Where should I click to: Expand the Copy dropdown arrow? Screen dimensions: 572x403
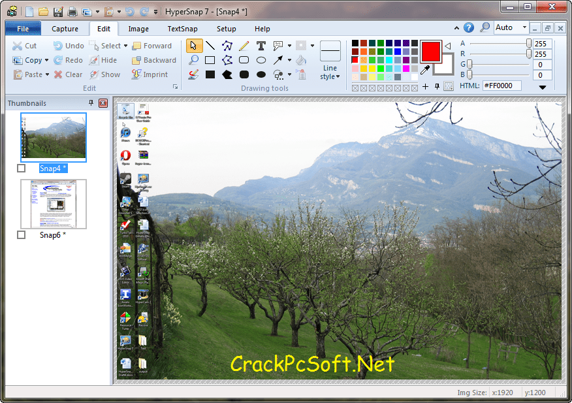click(x=46, y=60)
